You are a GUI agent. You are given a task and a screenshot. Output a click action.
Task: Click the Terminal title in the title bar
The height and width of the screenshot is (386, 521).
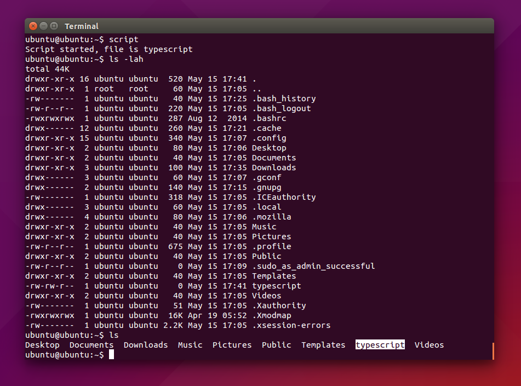(x=82, y=26)
